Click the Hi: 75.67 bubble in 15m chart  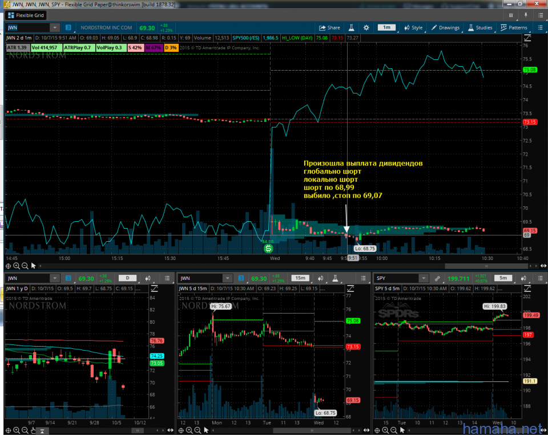221,306
